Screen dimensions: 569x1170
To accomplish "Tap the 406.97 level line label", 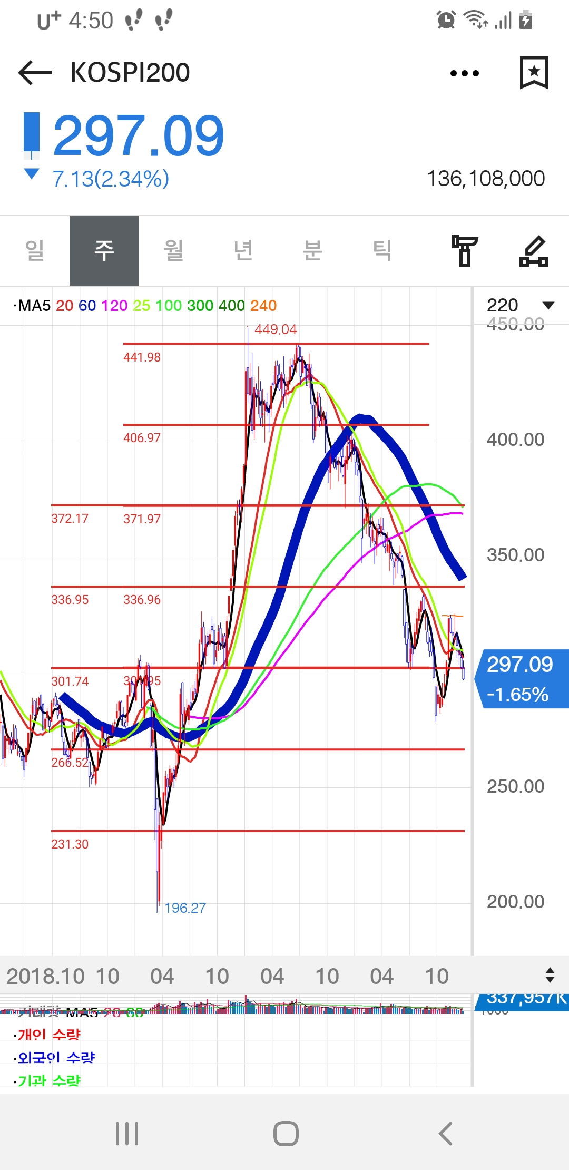I will click(142, 438).
